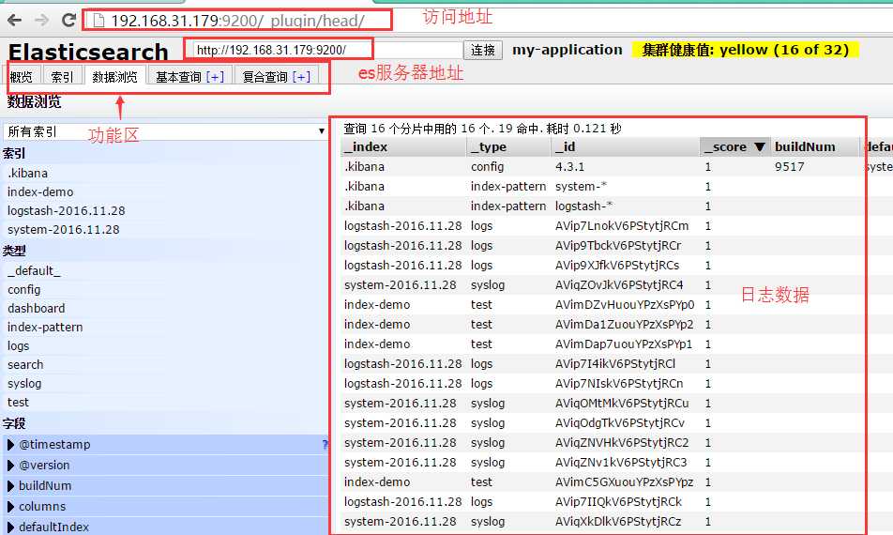
Task: Add a new 基本查询 tab with [+]
Action: tap(215, 76)
